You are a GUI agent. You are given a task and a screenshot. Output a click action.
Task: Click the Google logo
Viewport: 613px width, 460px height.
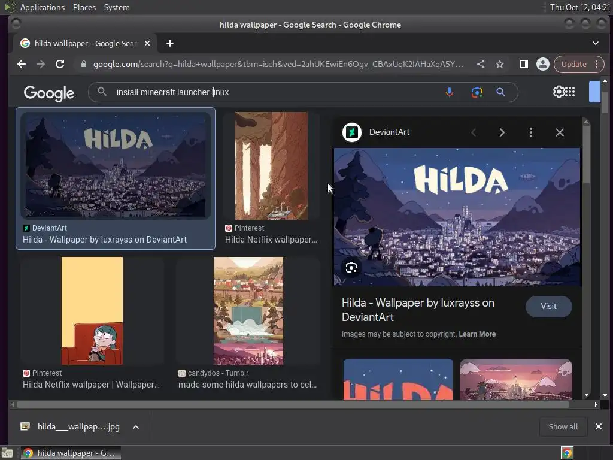[49, 93]
